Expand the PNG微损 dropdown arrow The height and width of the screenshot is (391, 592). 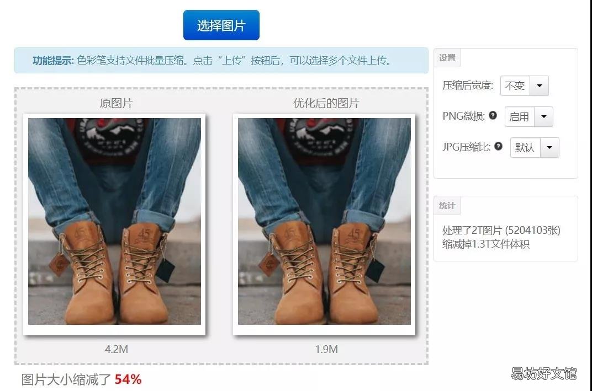[x=543, y=116]
